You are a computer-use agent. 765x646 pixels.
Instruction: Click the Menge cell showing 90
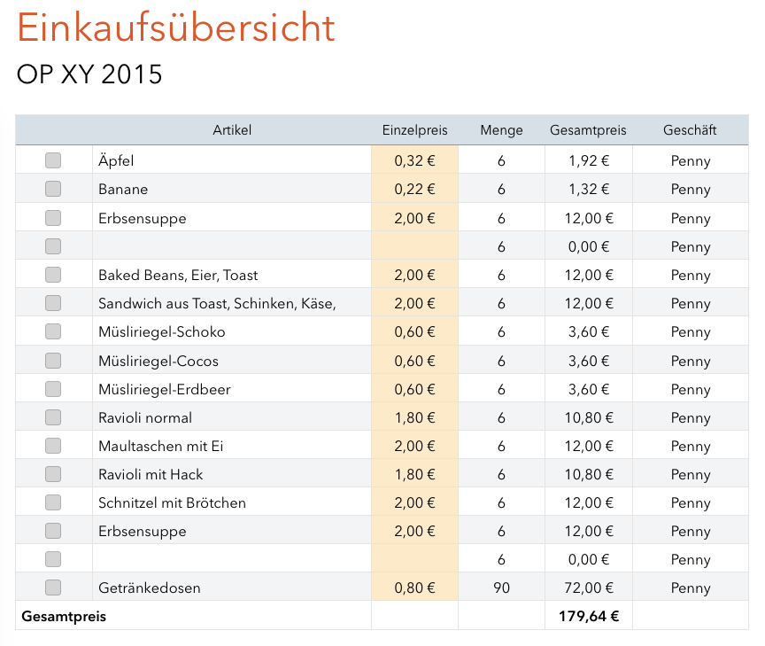501,588
